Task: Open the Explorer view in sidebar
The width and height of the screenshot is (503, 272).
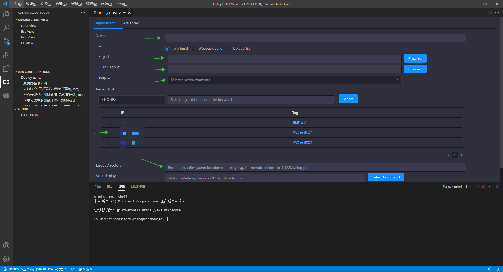Action: (6, 14)
